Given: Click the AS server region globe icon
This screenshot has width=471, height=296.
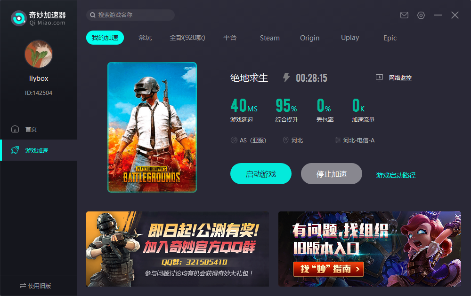Looking at the screenshot, I should click(234, 140).
